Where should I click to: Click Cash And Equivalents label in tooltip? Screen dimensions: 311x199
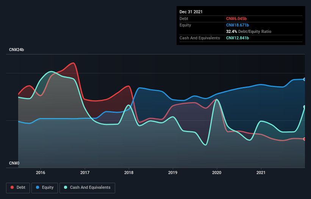[200, 38]
